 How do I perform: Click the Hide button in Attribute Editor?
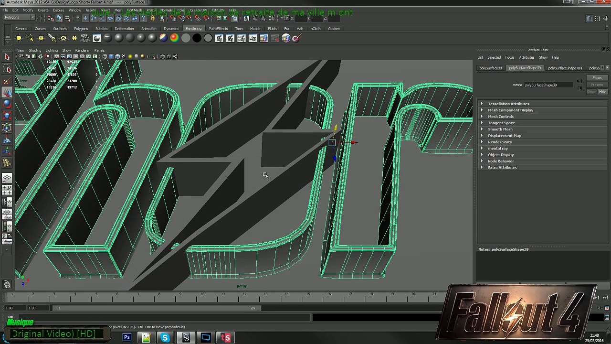pyautogui.click(x=602, y=92)
